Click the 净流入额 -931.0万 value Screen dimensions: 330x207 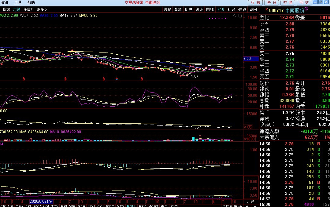310,132
